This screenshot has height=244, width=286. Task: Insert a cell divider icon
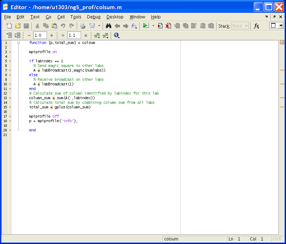97,35
